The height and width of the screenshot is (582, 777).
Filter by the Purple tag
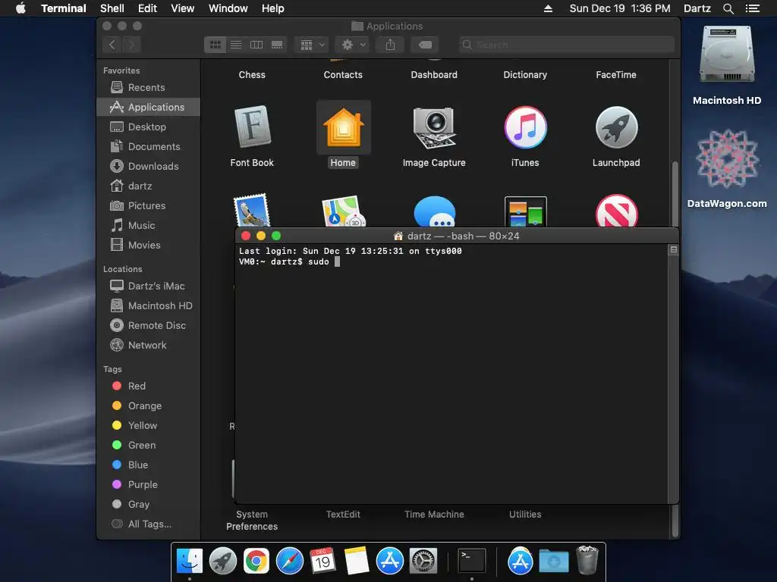point(148,485)
